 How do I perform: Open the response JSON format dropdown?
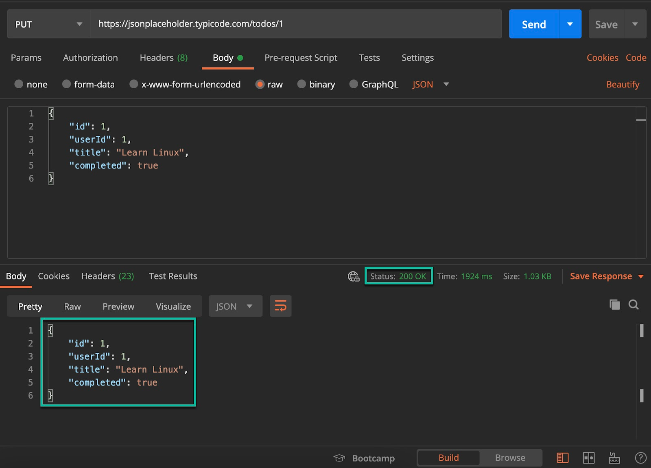coord(235,306)
